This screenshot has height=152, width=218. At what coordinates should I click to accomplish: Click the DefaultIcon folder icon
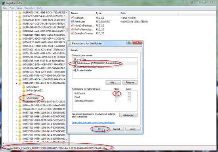point(24,87)
